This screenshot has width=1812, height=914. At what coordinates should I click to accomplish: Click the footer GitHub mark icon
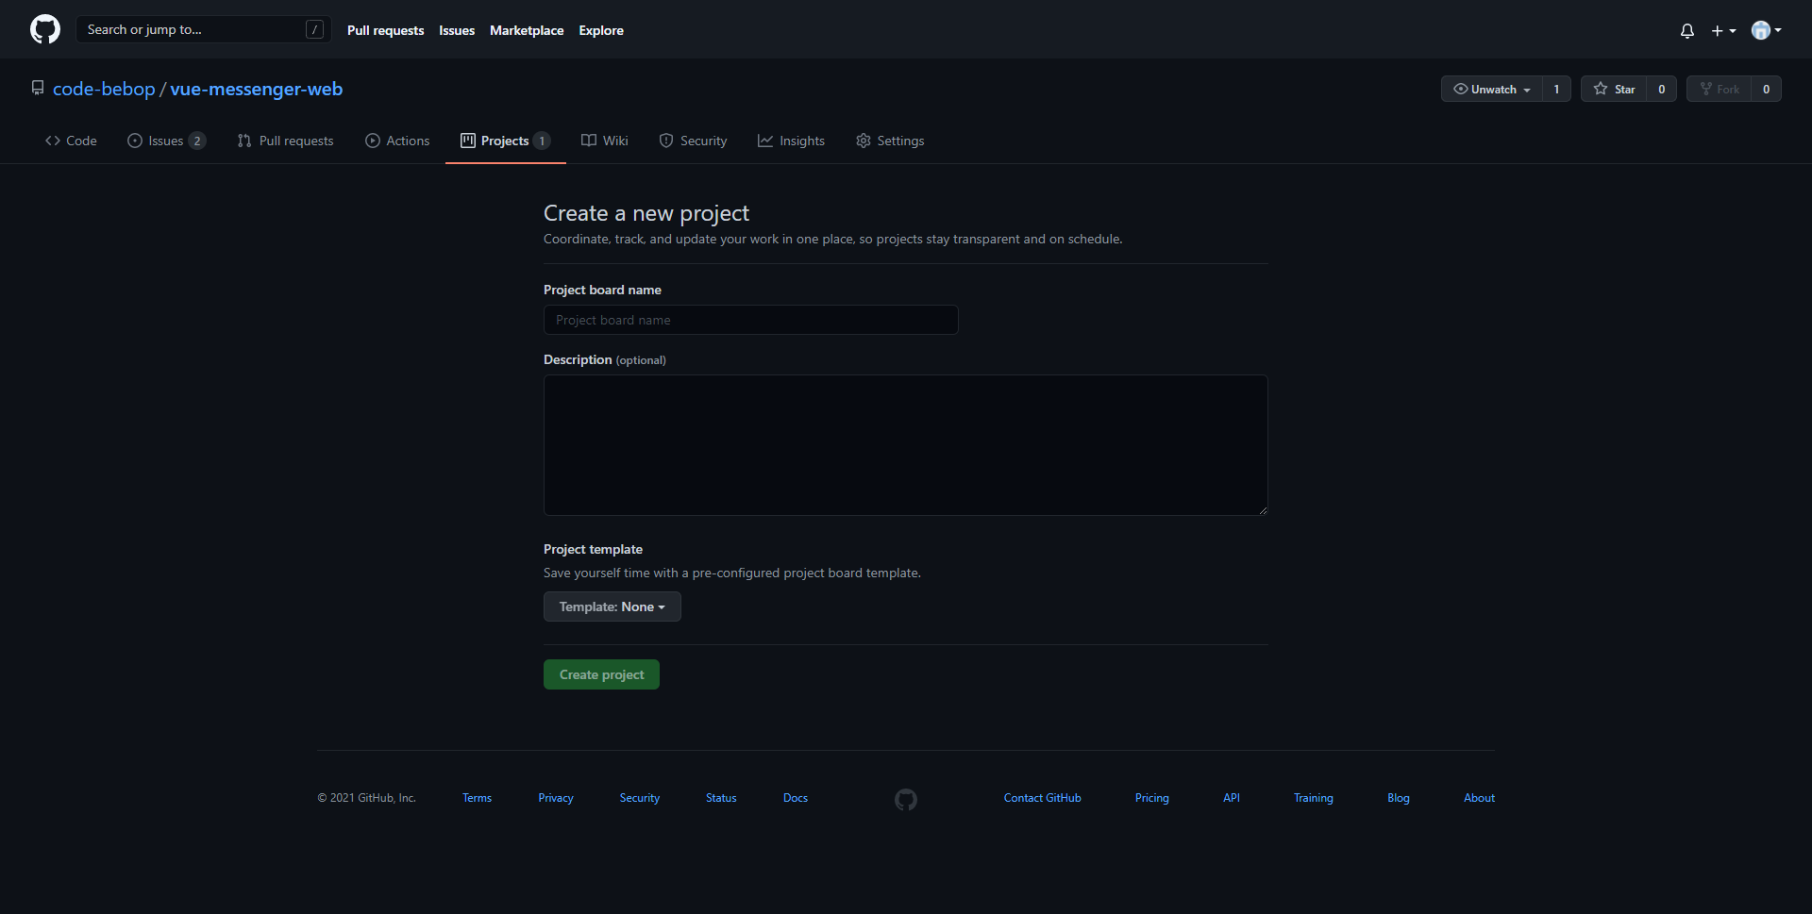[906, 800]
